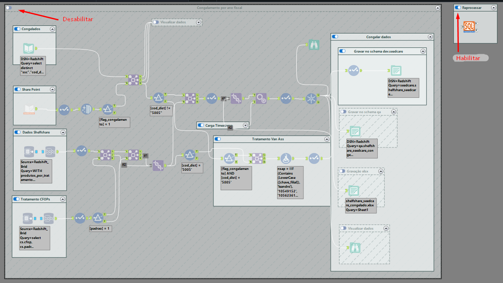This screenshot has height=283, width=503.
Task: Select the gear formula tool before Unique
Action: coord(261,98)
